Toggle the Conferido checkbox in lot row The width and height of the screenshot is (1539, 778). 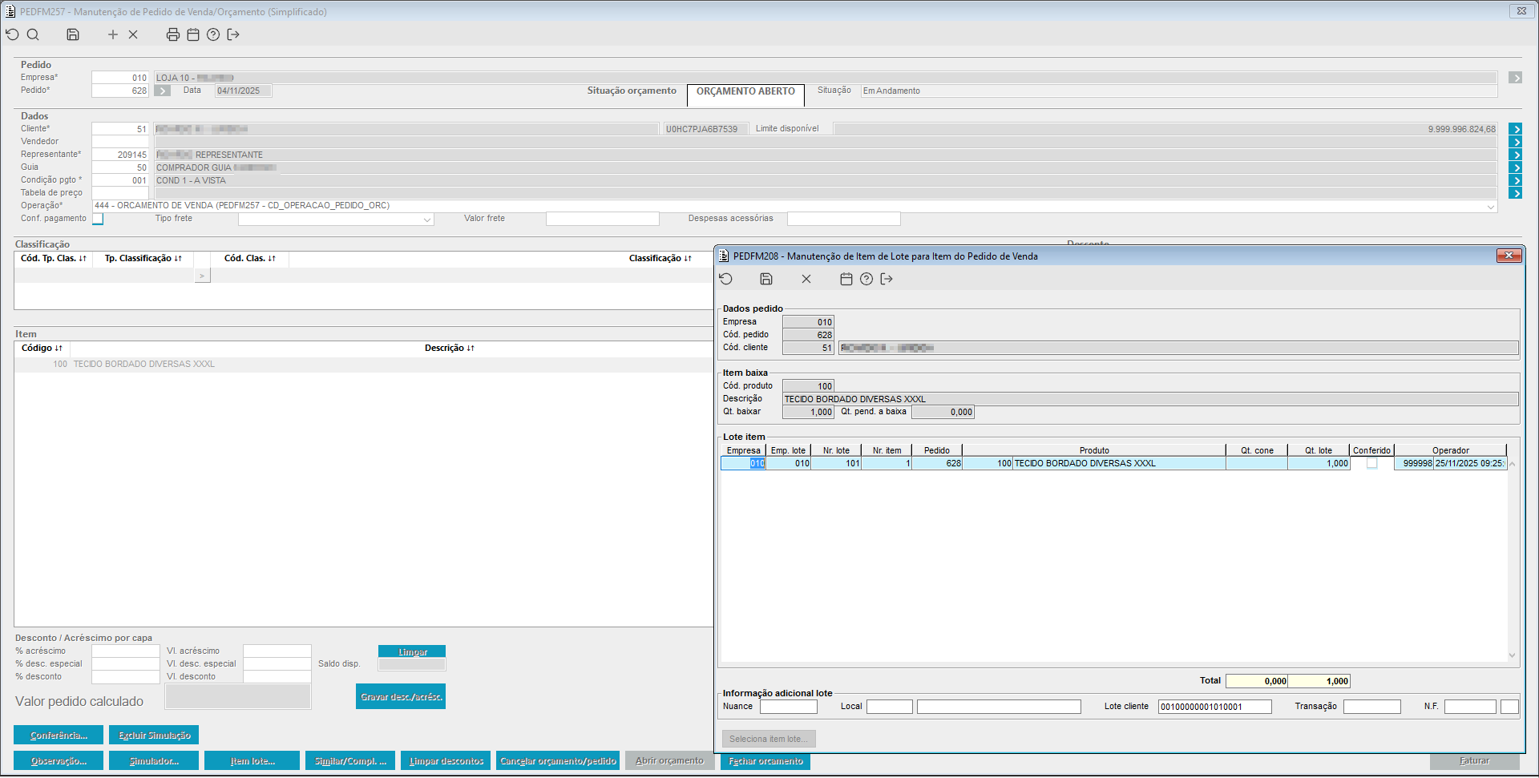[x=1372, y=463]
